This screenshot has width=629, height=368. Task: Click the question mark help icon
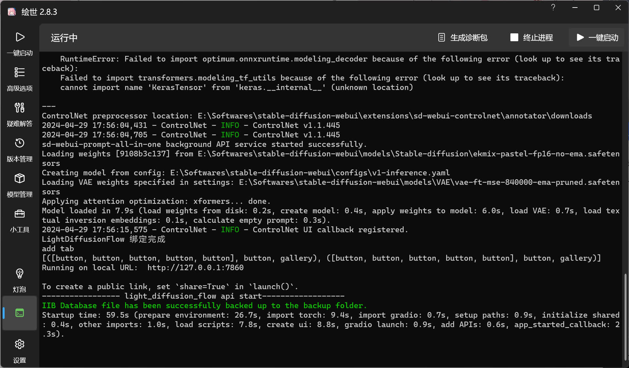[x=553, y=8]
